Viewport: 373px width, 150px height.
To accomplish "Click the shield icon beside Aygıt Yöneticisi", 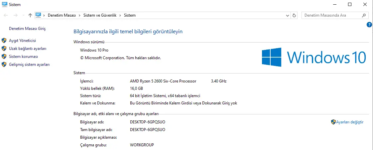I will coord(4,41).
